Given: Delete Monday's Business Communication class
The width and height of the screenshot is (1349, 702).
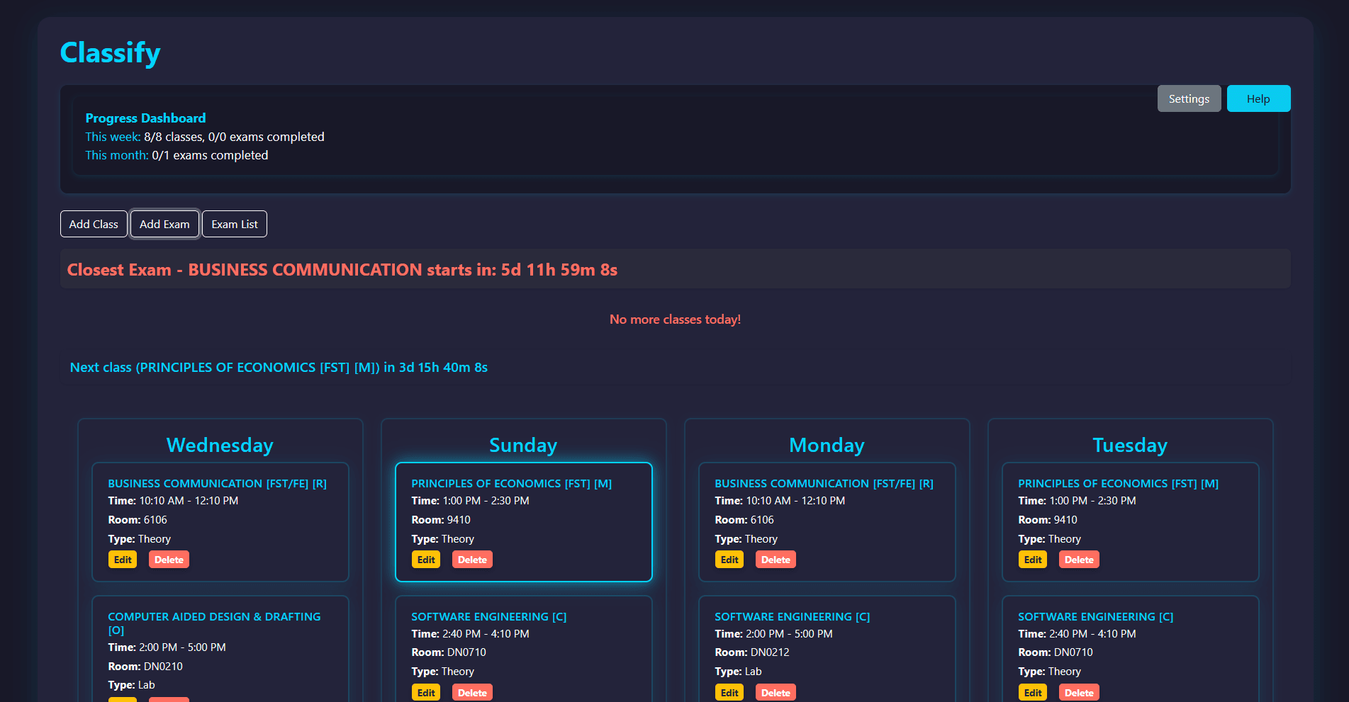Looking at the screenshot, I should click(776, 560).
